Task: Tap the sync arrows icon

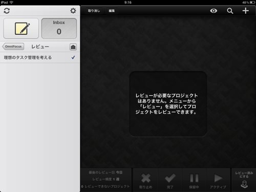Action: pyautogui.click(x=7, y=11)
